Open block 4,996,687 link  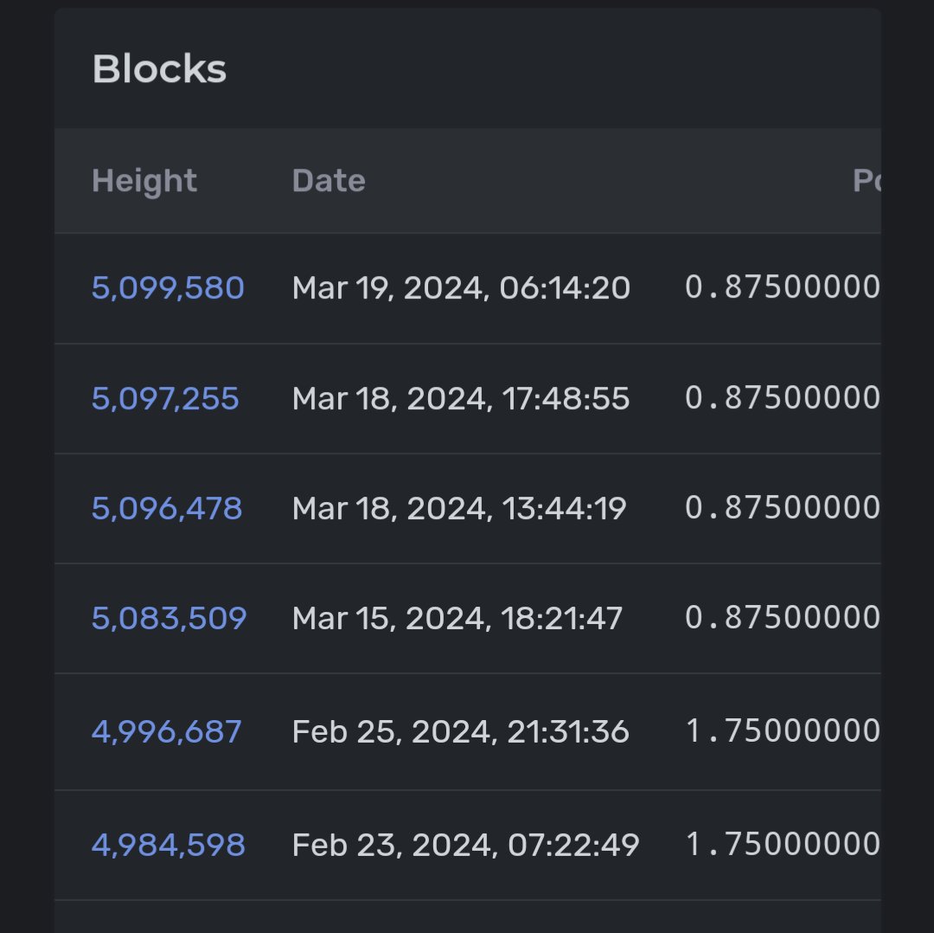click(x=166, y=731)
